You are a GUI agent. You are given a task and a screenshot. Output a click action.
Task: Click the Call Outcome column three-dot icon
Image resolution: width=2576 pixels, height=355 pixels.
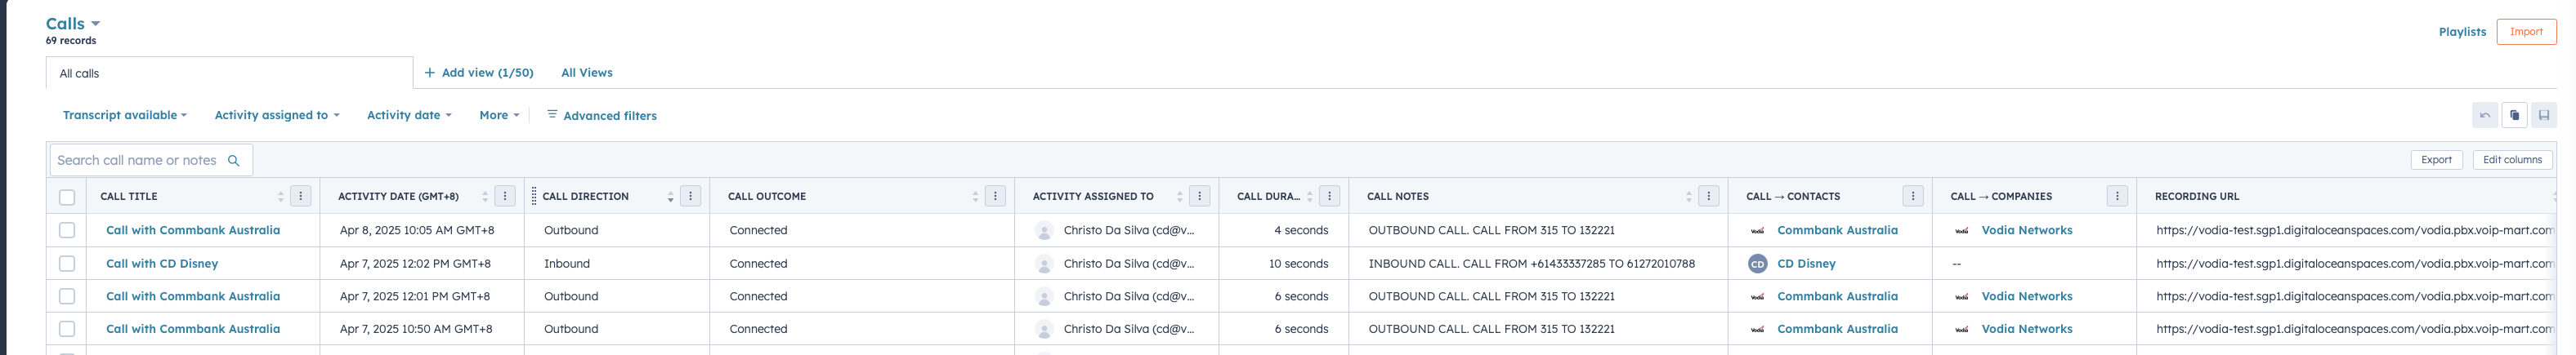[x=996, y=197]
